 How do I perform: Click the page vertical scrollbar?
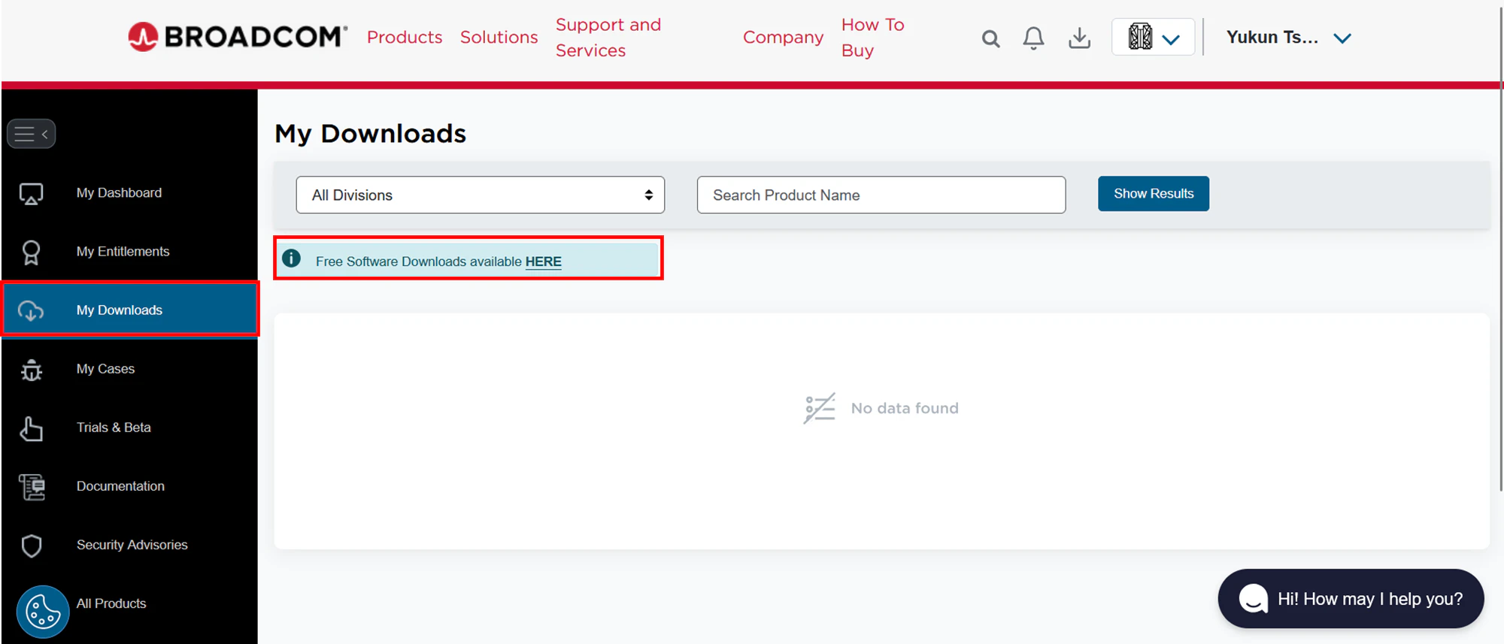pos(1500,248)
